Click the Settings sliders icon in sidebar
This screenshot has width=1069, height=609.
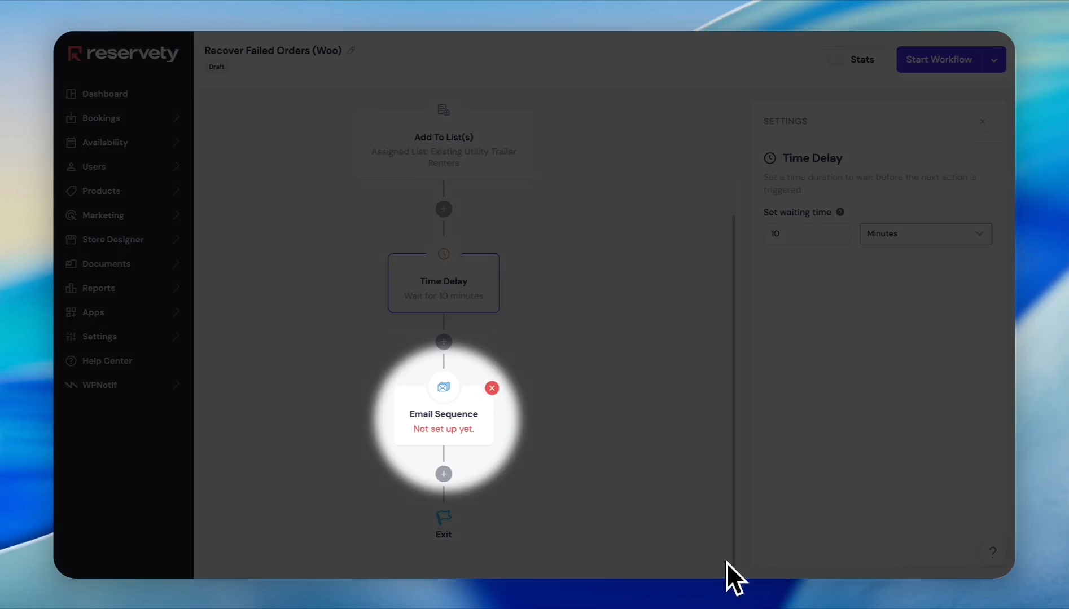(71, 336)
